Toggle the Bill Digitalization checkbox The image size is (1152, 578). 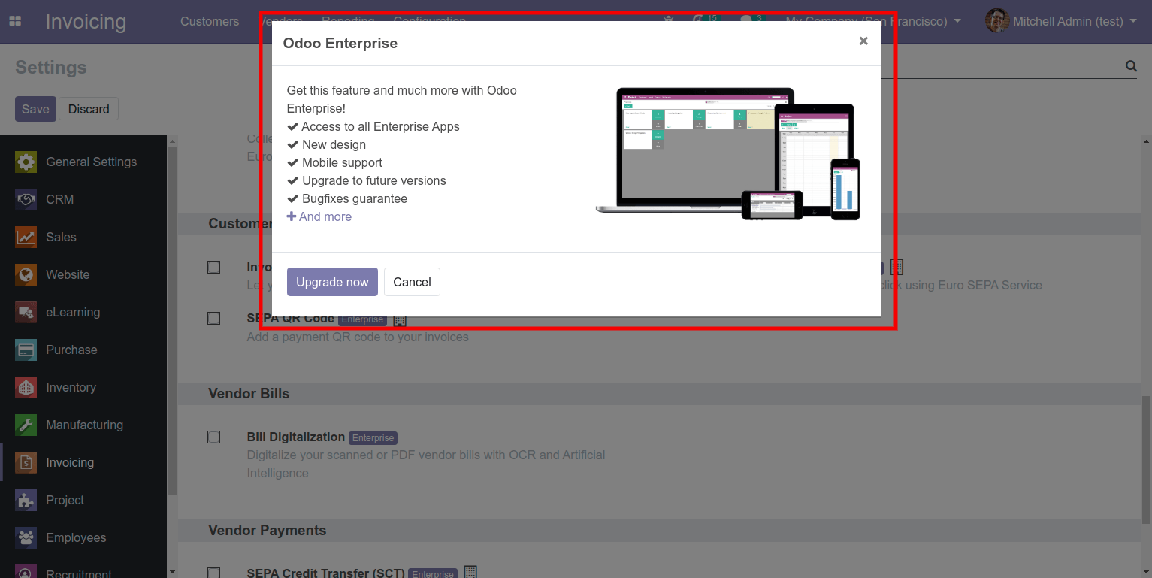[x=214, y=437]
